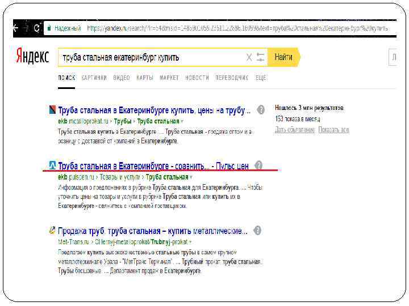This screenshot has width=409, height=306.
Task: Click the Chernyj-metalloprokat/Trubnyj-prokat breadcrumb
Action: [x=141, y=242]
